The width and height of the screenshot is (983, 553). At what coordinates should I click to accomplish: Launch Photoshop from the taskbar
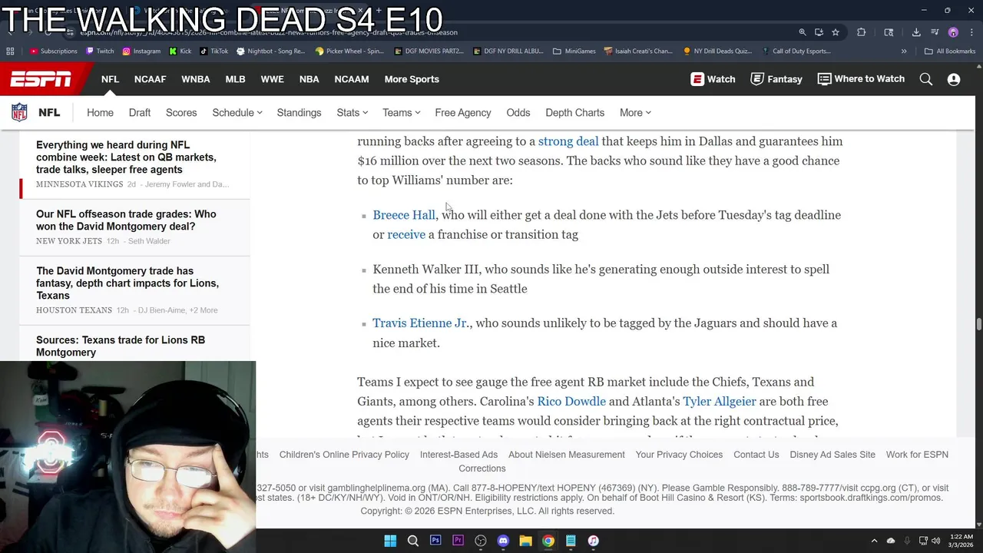435,541
